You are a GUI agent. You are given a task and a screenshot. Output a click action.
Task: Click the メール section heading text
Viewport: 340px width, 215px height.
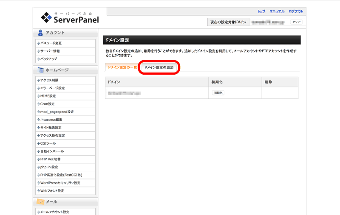point(51,201)
